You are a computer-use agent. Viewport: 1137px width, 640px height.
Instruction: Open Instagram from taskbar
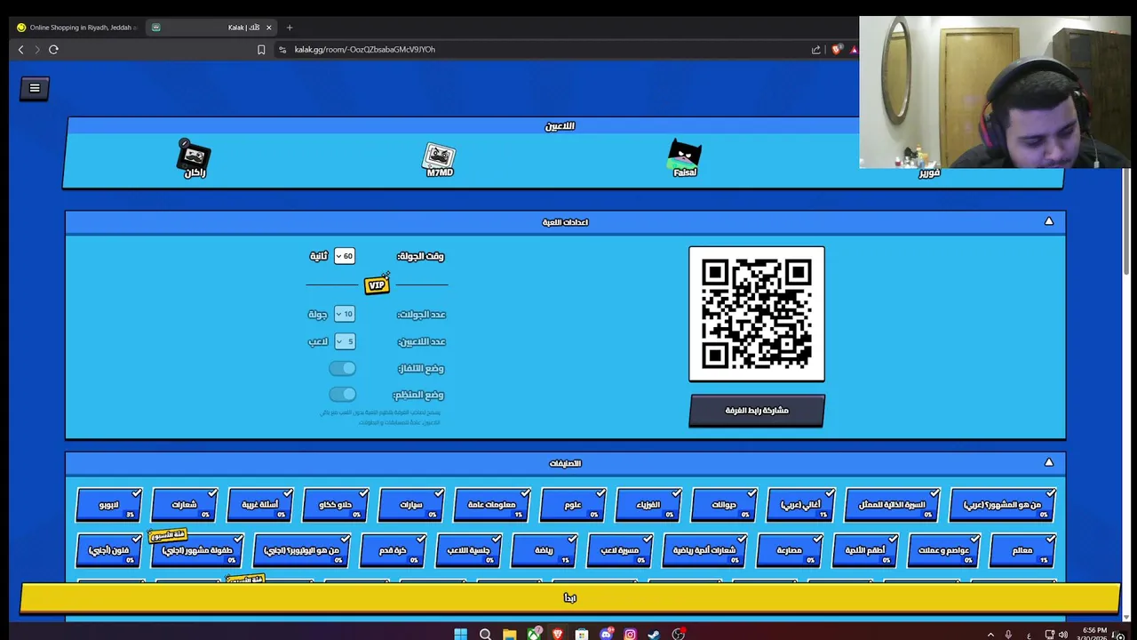click(630, 634)
